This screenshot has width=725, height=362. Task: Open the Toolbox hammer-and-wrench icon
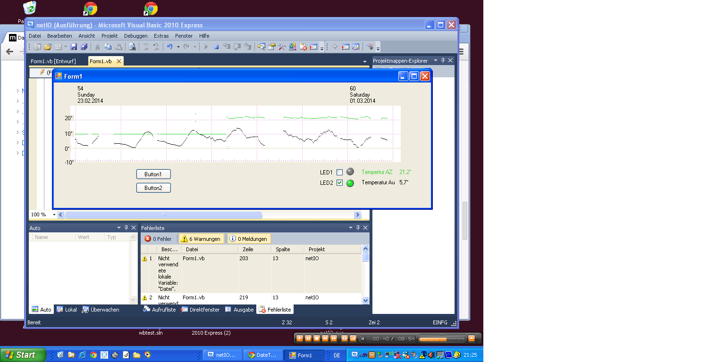pyautogui.click(x=282, y=47)
